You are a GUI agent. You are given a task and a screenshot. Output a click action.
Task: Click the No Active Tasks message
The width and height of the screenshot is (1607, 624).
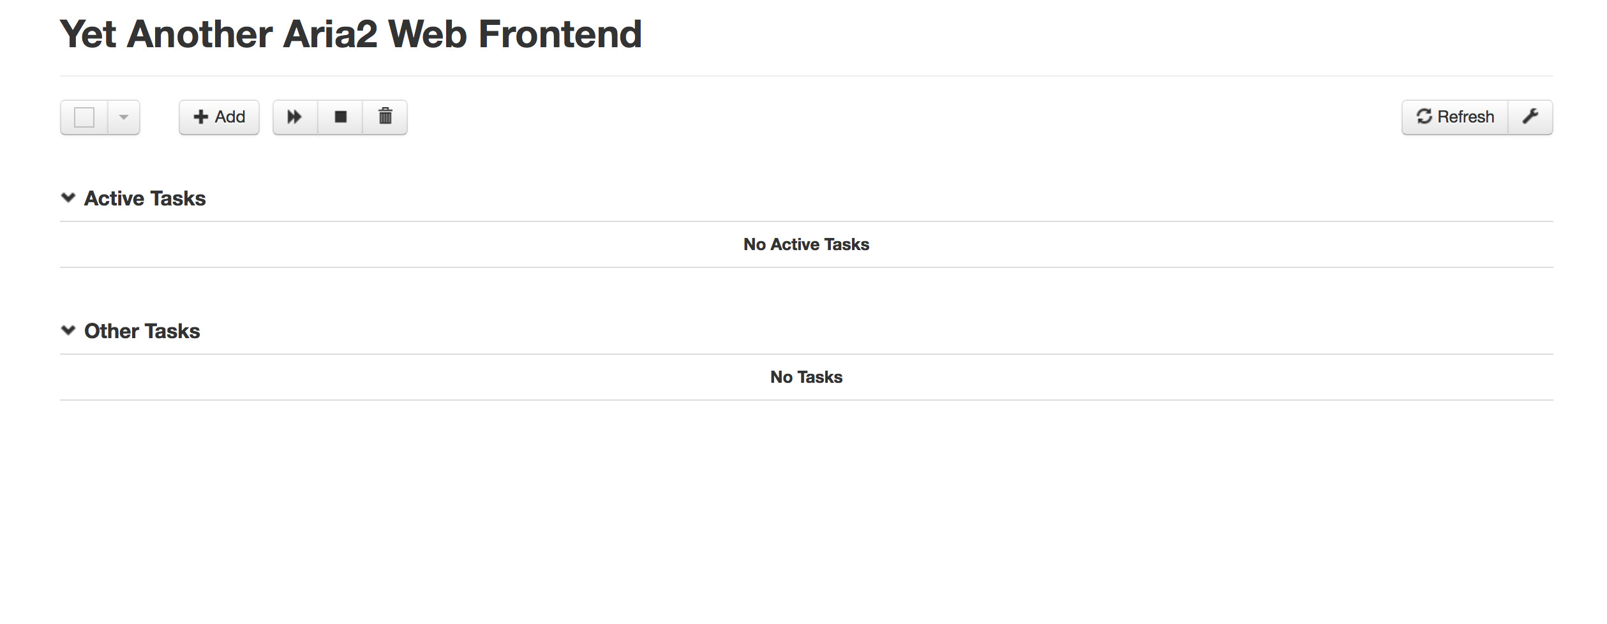point(806,244)
